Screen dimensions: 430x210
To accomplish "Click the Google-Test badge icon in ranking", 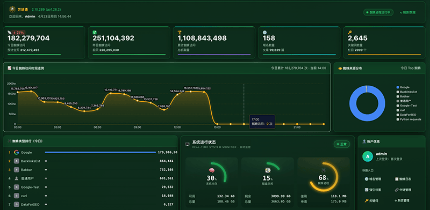I will click(17, 187).
